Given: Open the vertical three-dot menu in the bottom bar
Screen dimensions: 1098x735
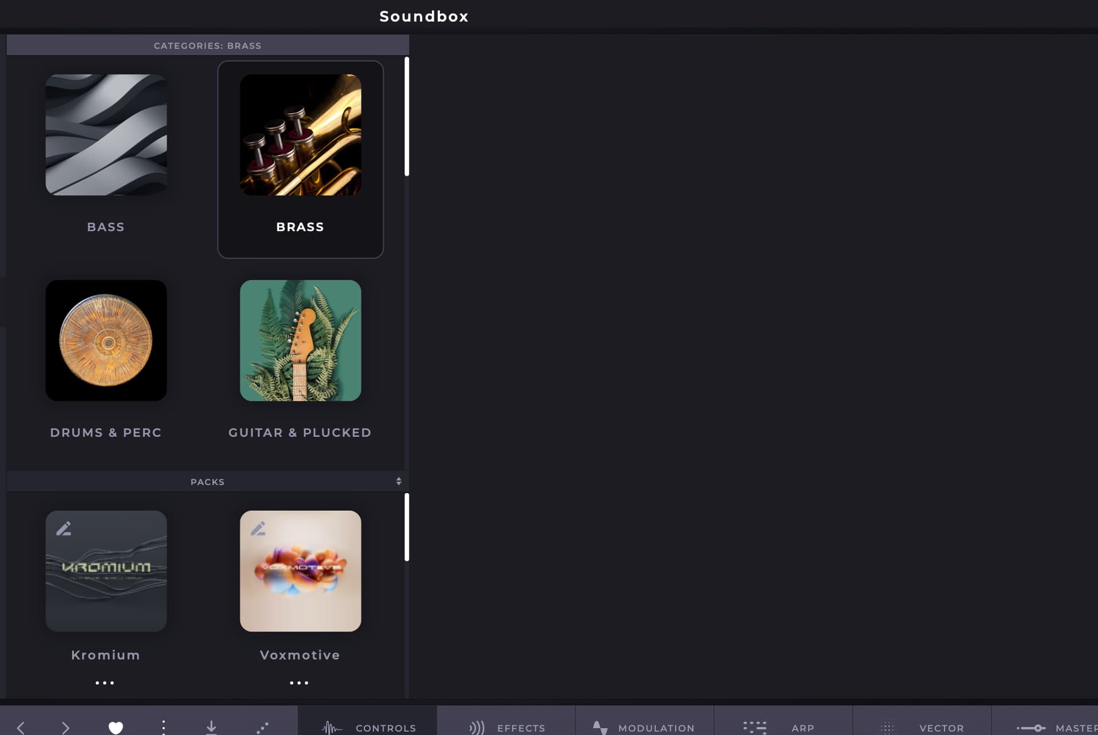Looking at the screenshot, I should coord(164,727).
